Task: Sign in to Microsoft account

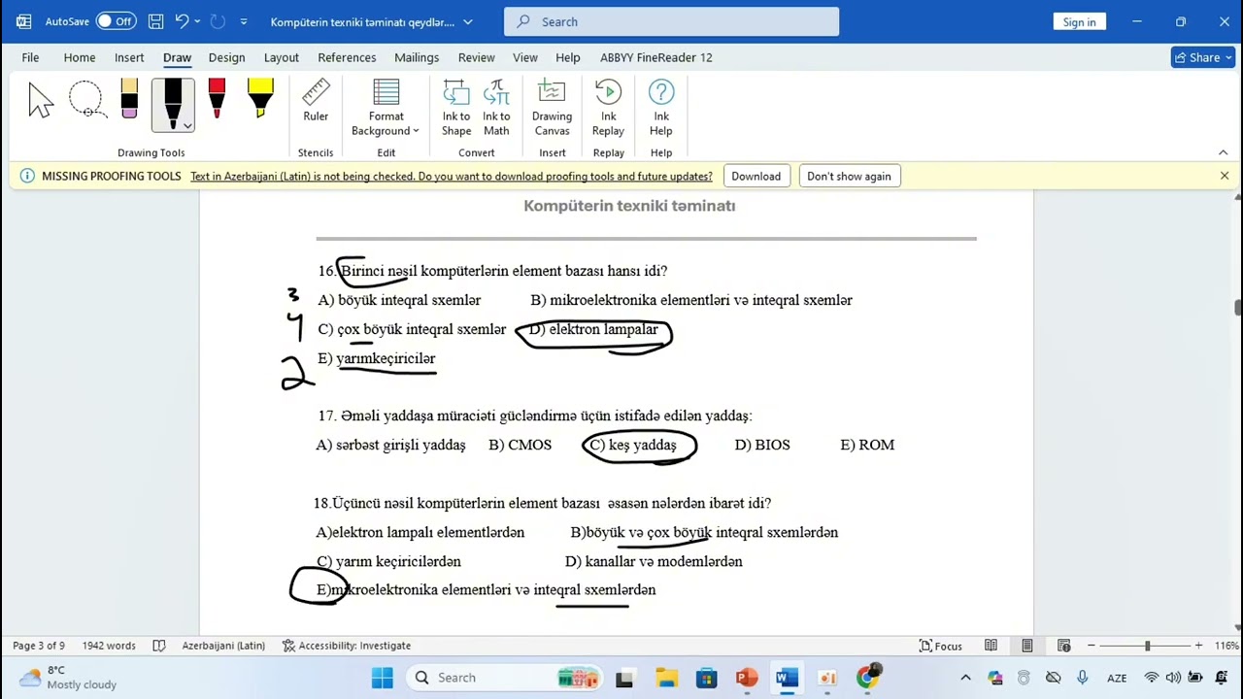Action: click(1079, 21)
